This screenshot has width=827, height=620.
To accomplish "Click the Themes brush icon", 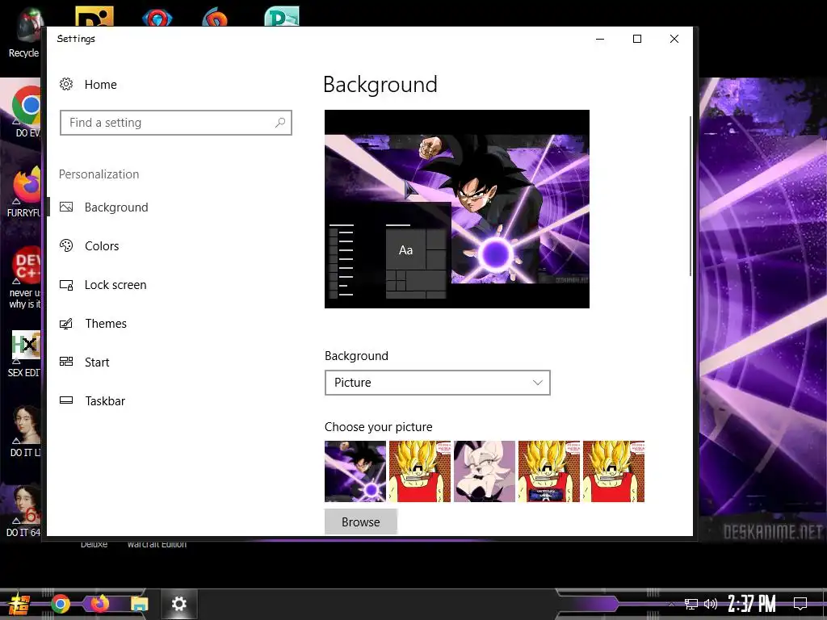I will [x=66, y=323].
